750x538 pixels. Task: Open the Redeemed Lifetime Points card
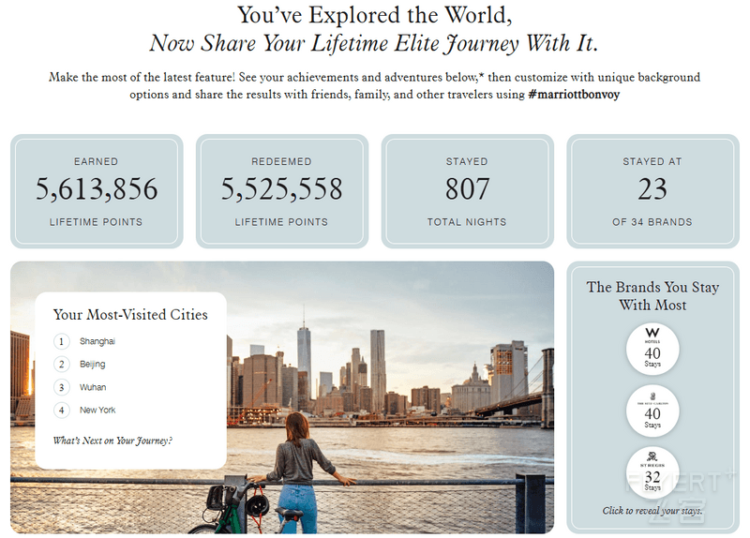pyautogui.click(x=282, y=191)
